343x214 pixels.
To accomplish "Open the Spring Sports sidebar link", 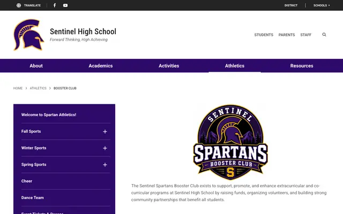I will (x=34, y=164).
